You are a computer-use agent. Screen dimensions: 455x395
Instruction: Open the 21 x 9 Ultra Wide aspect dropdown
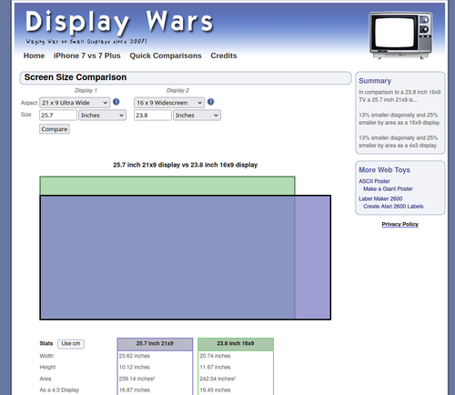[x=75, y=103]
